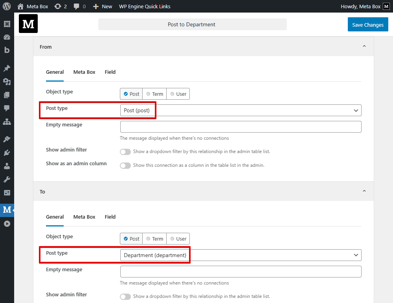Image resolution: width=393 pixels, height=303 pixels.
Task: Click the Empty message input field under From
Action: point(240,126)
